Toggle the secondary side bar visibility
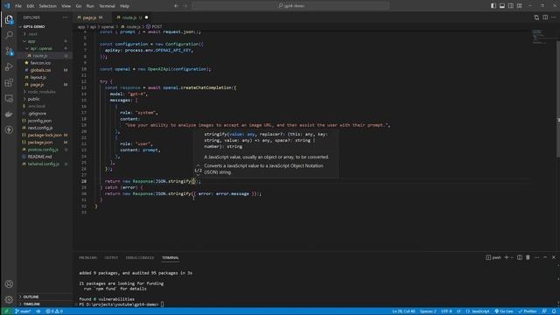Image resolution: width=560 pixels, height=315 pixels. tap(511, 6)
